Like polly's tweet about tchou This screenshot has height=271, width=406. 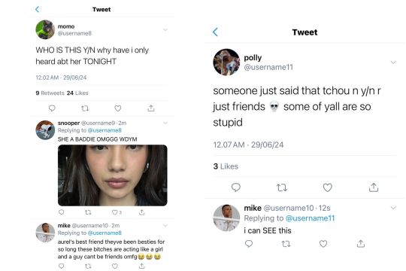pos(328,187)
